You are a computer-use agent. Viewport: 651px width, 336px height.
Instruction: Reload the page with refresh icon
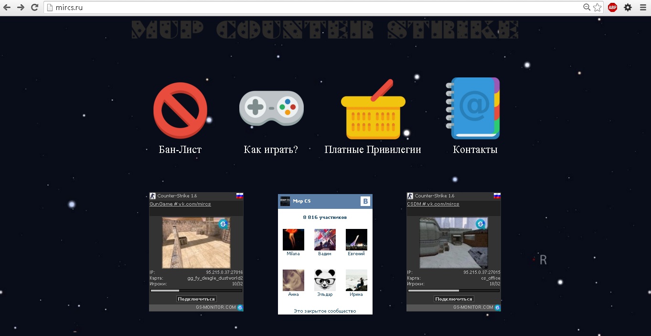click(34, 7)
